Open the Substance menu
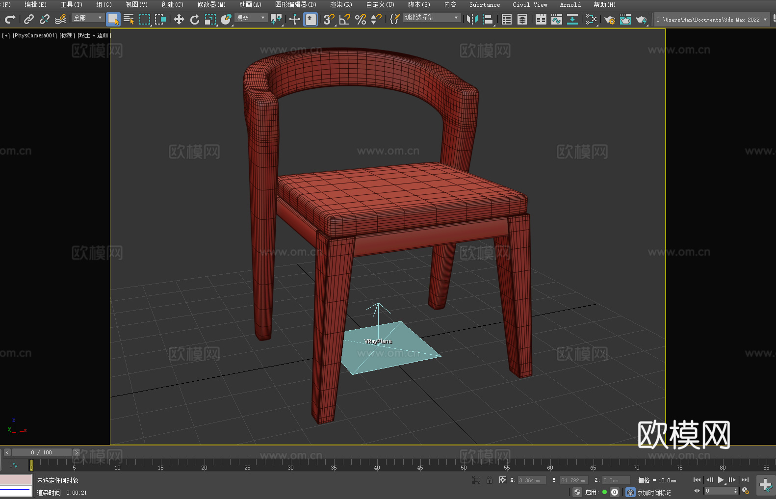Viewport: 776px width, 499px height. [485, 4]
